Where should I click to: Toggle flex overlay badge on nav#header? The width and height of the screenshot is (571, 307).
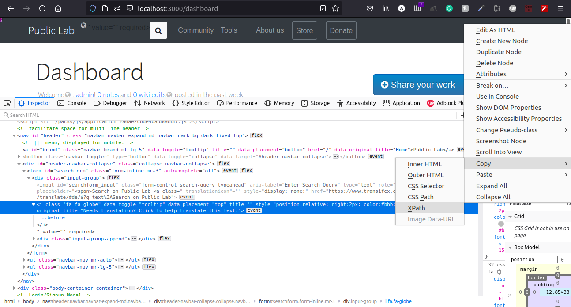(257, 135)
